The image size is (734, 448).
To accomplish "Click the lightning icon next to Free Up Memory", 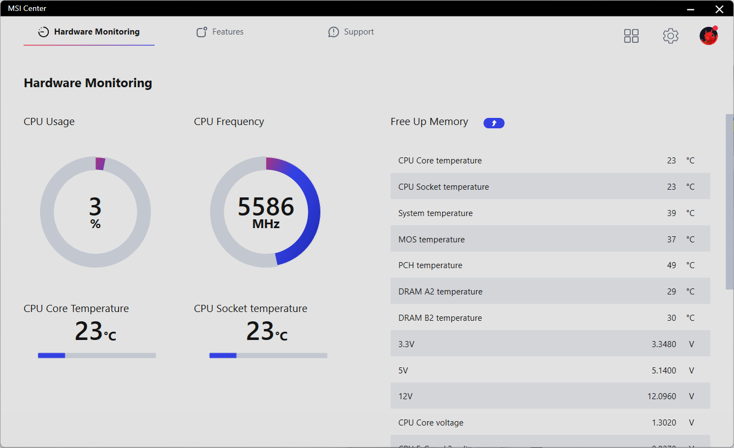I will (x=494, y=123).
